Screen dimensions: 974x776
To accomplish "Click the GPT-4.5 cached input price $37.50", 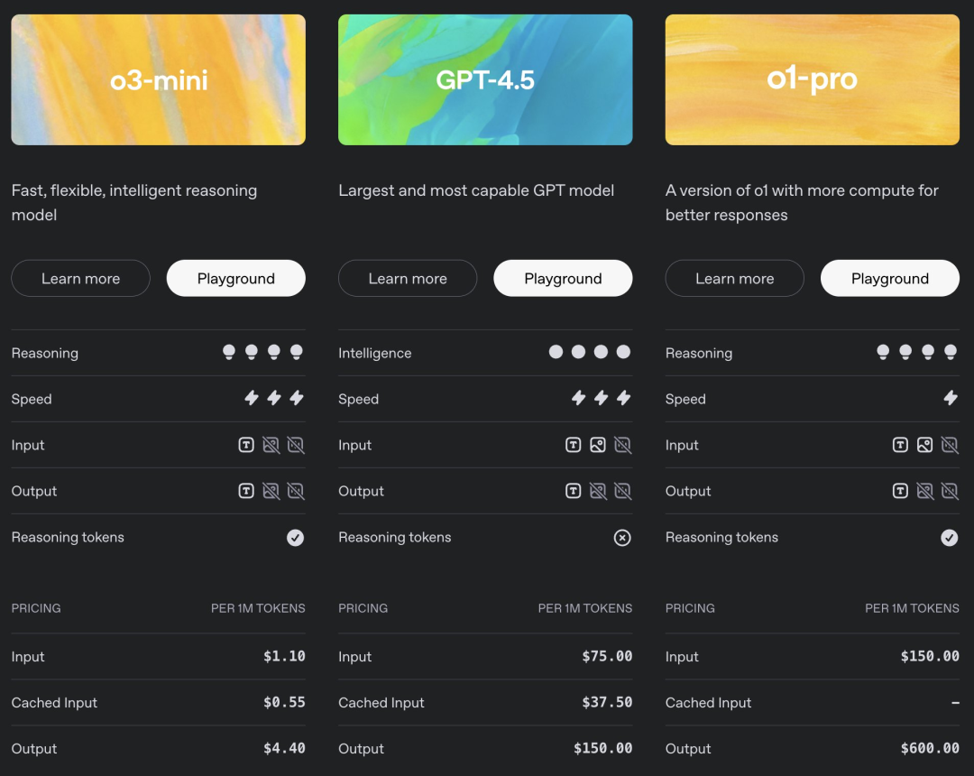I will (x=607, y=702).
